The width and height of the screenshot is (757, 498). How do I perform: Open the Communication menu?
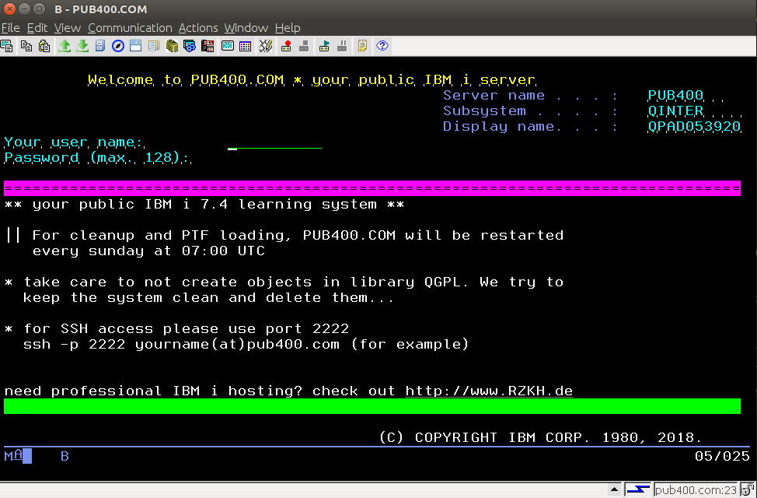129,28
